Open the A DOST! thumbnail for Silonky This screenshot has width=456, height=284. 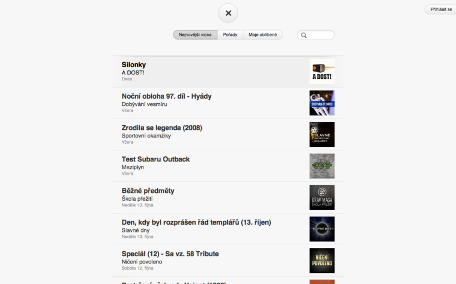tap(322, 72)
